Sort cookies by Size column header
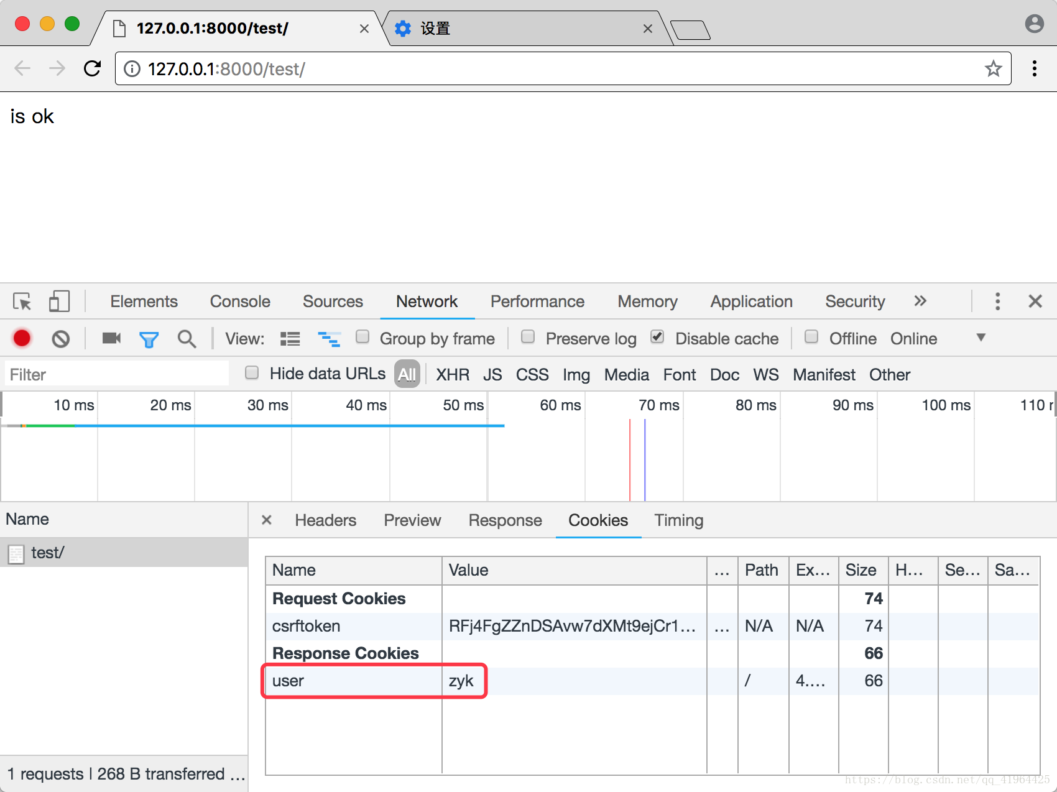 pyautogui.click(x=863, y=570)
